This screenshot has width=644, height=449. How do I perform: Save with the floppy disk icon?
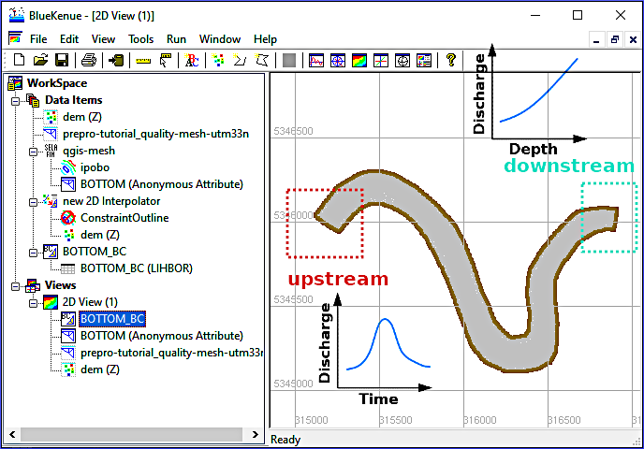[x=62, y=60]
